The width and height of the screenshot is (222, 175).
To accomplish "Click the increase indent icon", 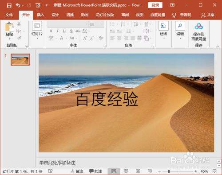I will (x=119, y=31).
